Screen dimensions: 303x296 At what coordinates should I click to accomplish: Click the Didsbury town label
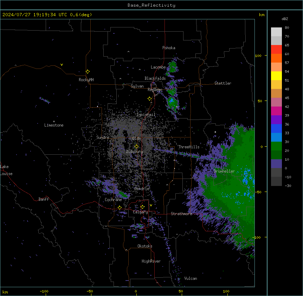click(135, 152)
